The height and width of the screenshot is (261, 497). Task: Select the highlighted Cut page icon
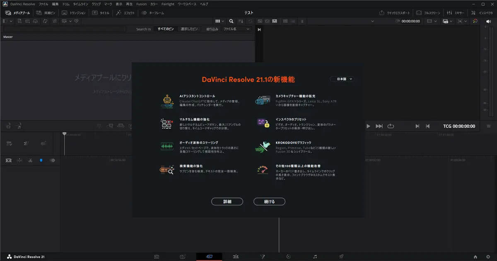point(209,257)
